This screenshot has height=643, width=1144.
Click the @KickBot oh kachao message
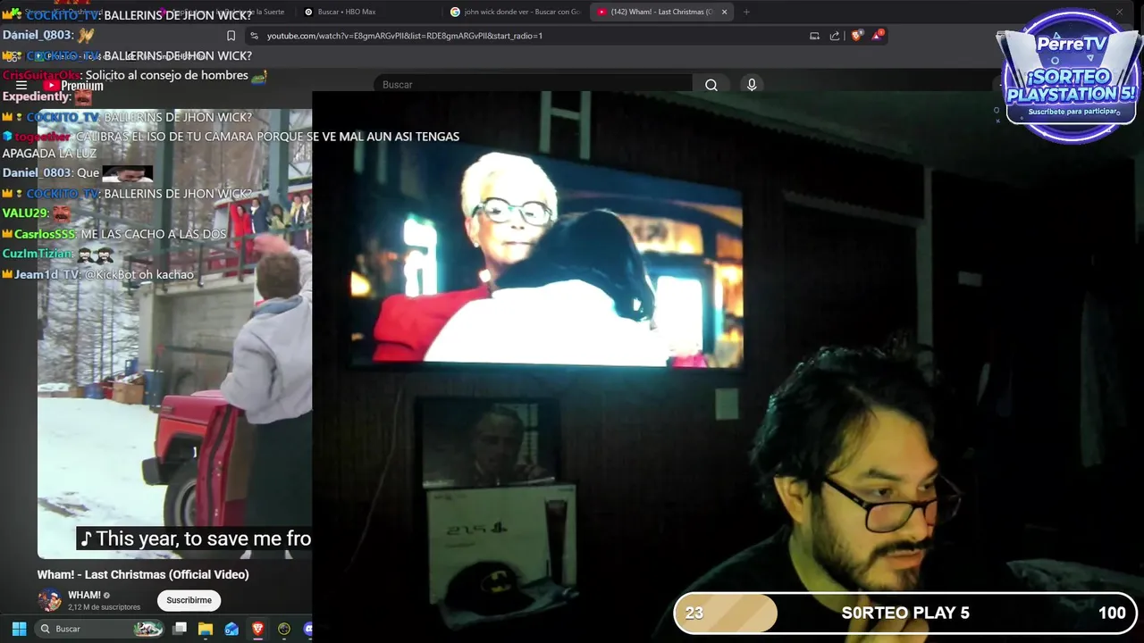[139, 274]
